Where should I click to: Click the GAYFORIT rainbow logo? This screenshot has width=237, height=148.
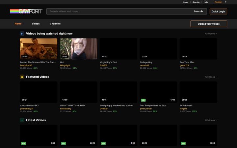click(26, 11)
